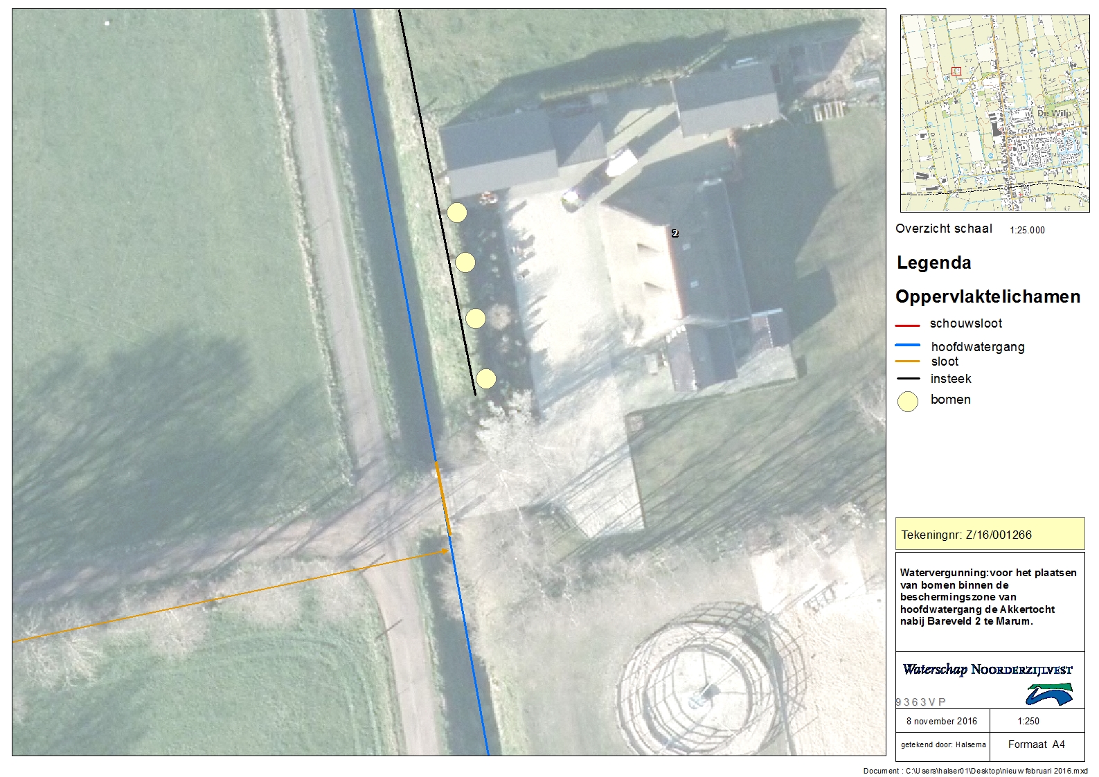
Task: Select the bottom yellow tree marker on the map
Action: (x=486, y=379)
